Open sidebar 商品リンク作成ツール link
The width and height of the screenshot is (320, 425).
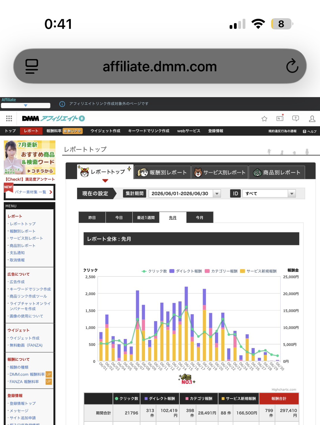tap(28, 296)
